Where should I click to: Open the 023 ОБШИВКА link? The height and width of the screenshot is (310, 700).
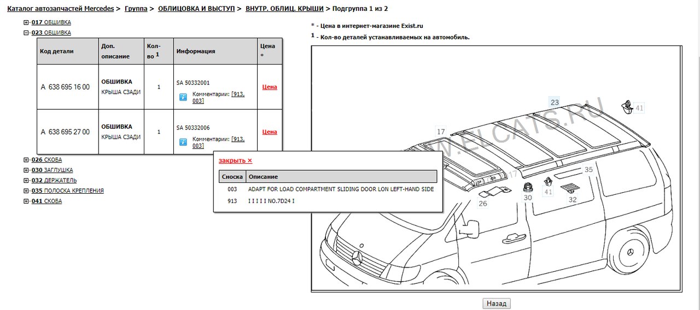(x=51, y=33)
